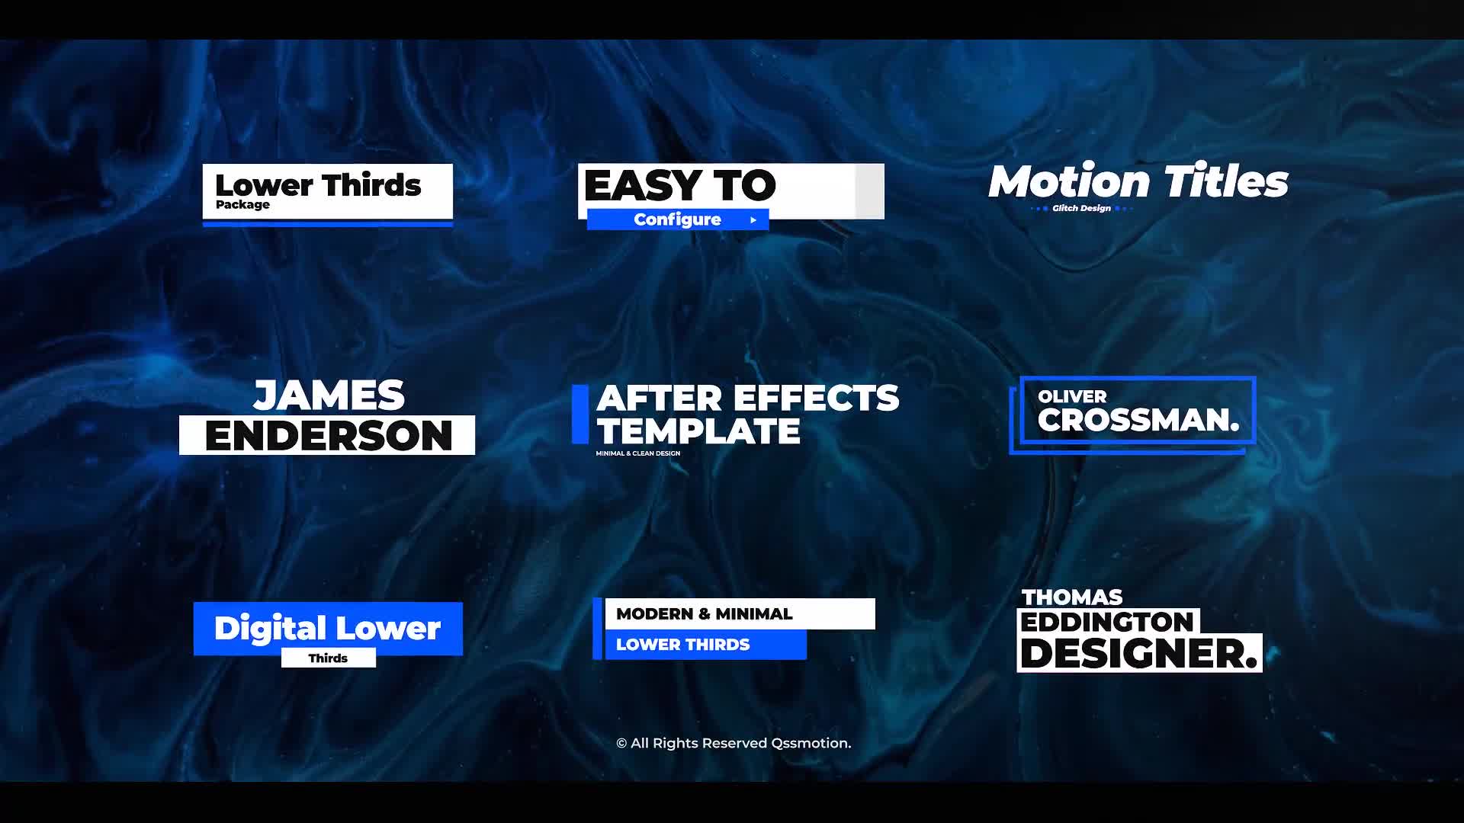Click the James Enderson lower third style

pyautogui.click(x=328, y=415)
